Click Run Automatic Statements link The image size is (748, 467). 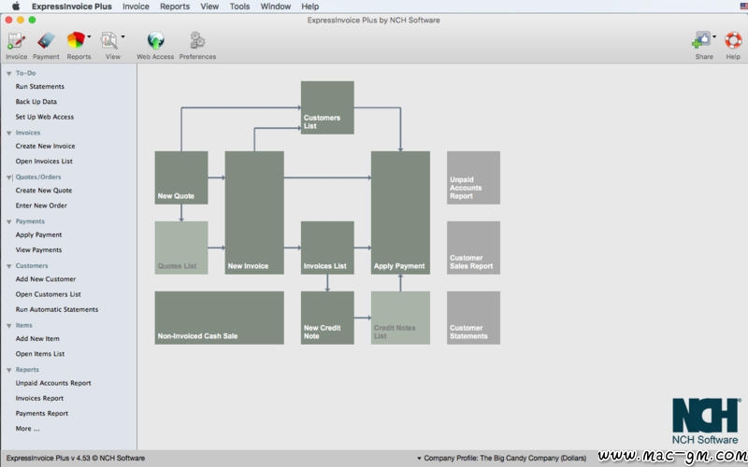pyautogui.click(x=57, y=309)
